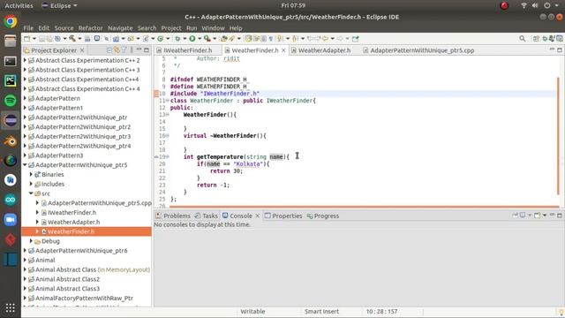
Task: Click the New wizard toolbar icon
Action: tap(27, 39)
